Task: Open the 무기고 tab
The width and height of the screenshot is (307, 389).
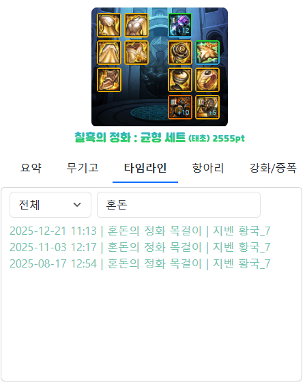Action: pyautogui.click(x=83, y=168)
